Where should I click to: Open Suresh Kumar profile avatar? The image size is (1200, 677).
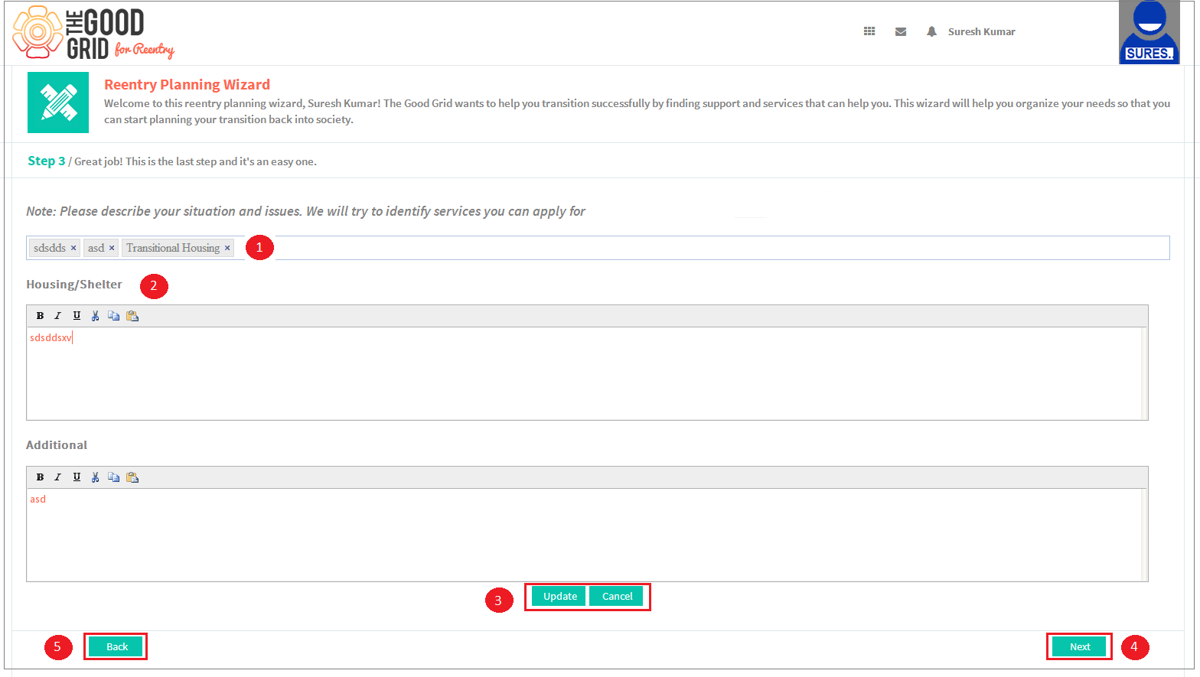(x=1149, y=32)
